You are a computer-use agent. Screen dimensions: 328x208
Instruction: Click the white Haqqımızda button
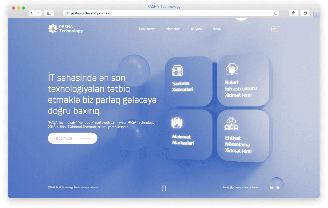(x=73, y=138)
